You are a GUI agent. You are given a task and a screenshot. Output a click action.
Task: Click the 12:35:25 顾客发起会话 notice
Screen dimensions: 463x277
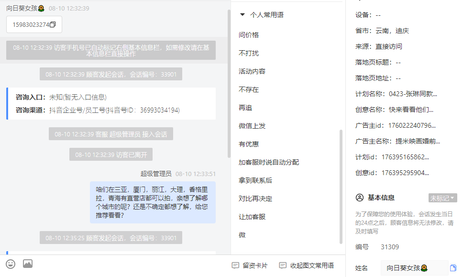click(111, 238)
